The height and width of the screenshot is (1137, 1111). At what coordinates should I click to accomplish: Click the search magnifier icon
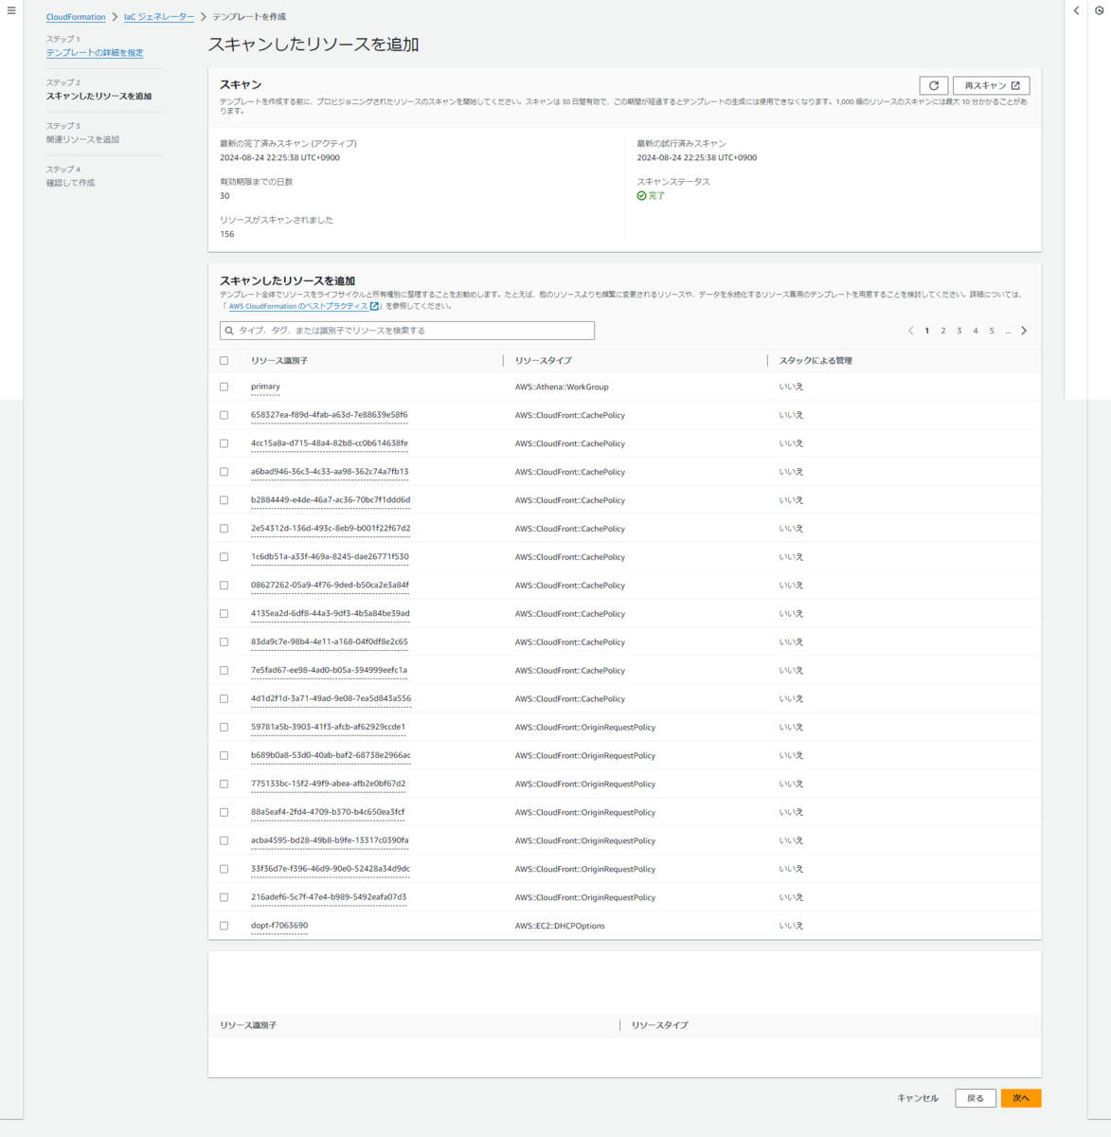pos(229,331)
